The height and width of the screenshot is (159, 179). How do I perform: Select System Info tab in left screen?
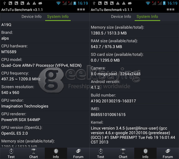point(58,17)
